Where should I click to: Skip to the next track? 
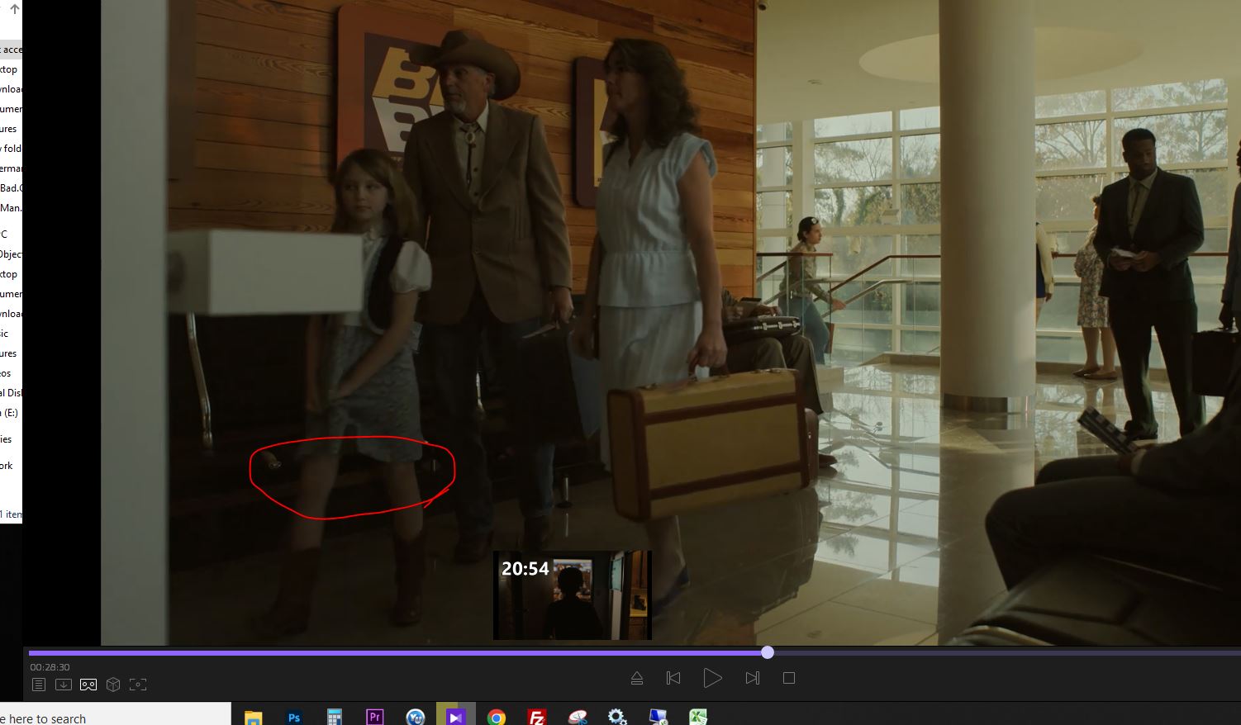752,678
